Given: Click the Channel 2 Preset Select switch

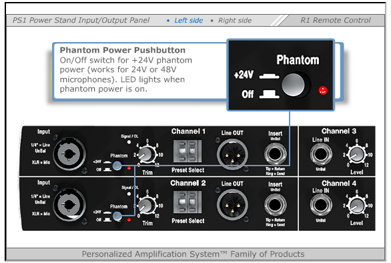Looking at the screenshot, I should (187, 202).
